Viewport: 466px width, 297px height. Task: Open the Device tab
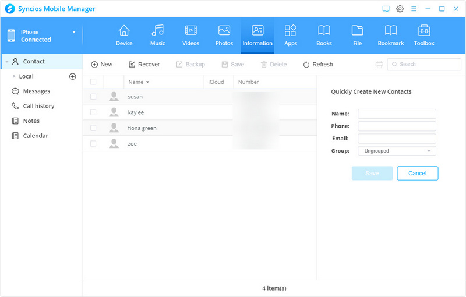click(x=124, y=36)
